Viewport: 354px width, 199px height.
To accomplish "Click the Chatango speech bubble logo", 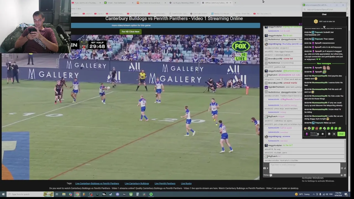I will click(271, 175).
